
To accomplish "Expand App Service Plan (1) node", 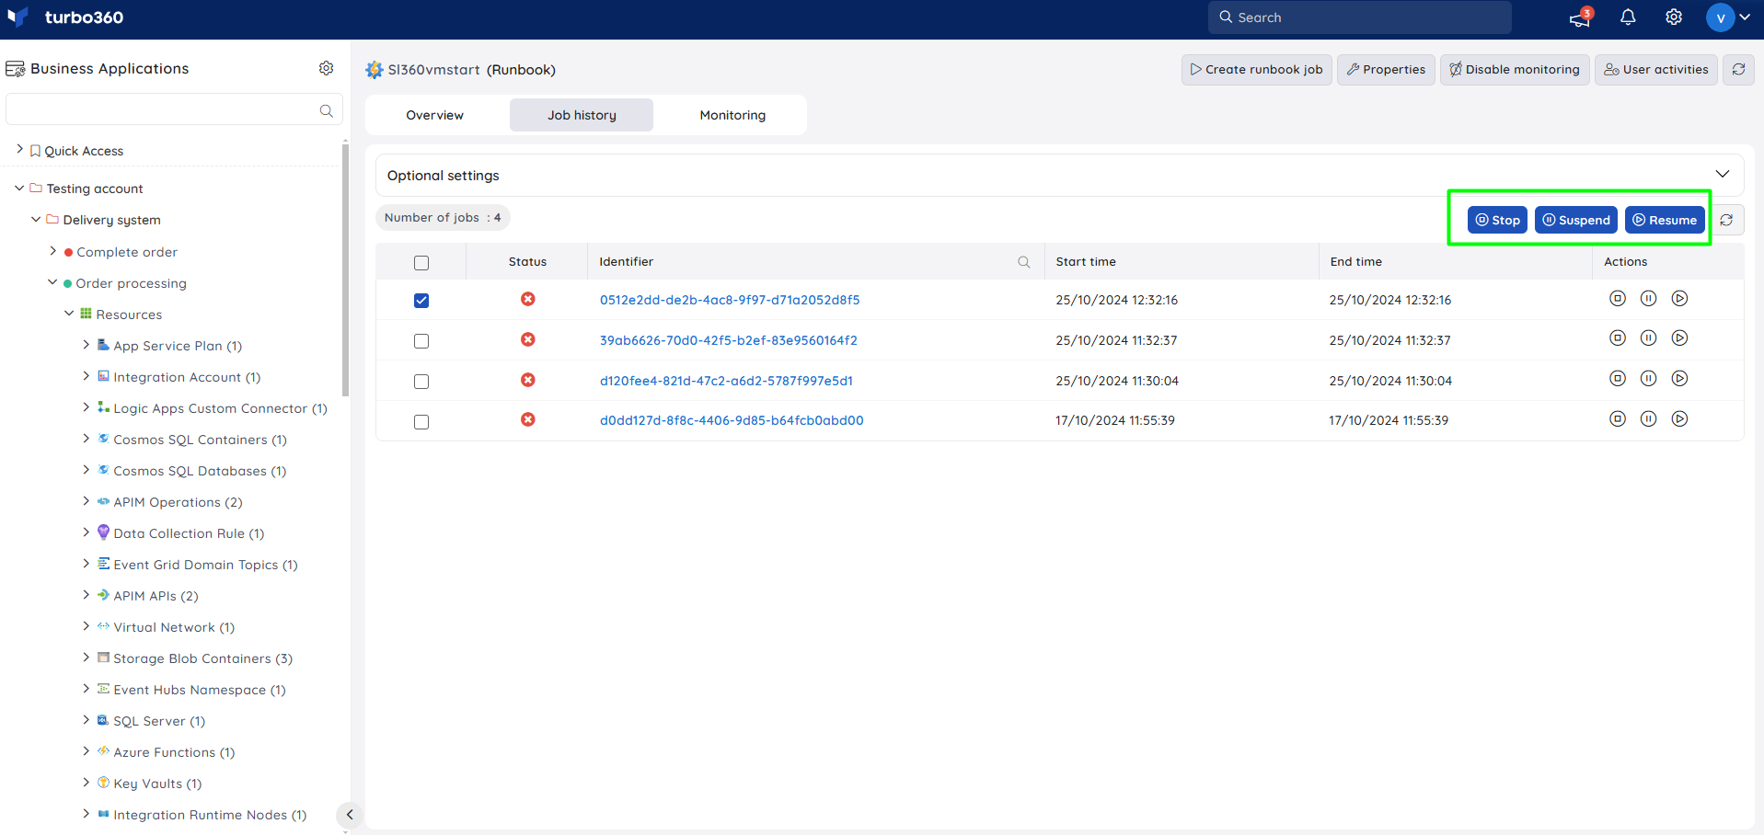I will [86, 345].
